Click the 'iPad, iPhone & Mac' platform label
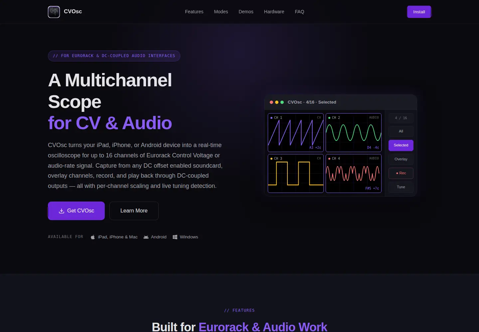 tap(118, 237)
